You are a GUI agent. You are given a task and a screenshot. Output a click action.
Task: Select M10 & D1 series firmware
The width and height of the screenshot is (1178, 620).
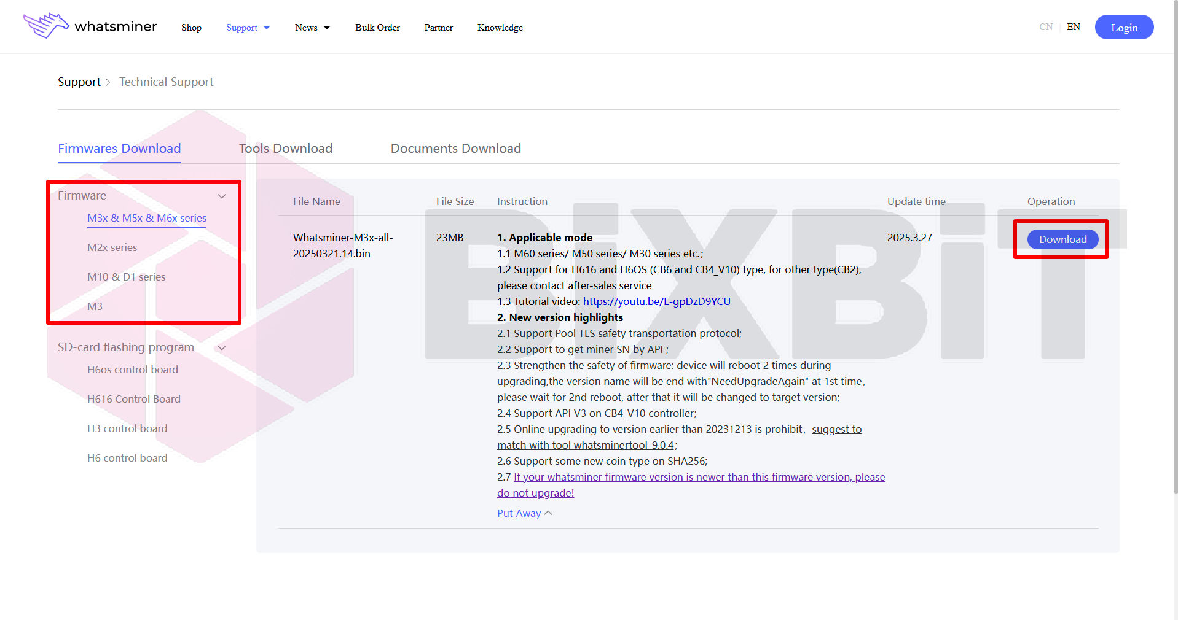(x=127, y=277)
